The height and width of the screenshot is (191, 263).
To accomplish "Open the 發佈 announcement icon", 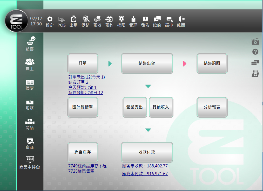I will point(145,22).
